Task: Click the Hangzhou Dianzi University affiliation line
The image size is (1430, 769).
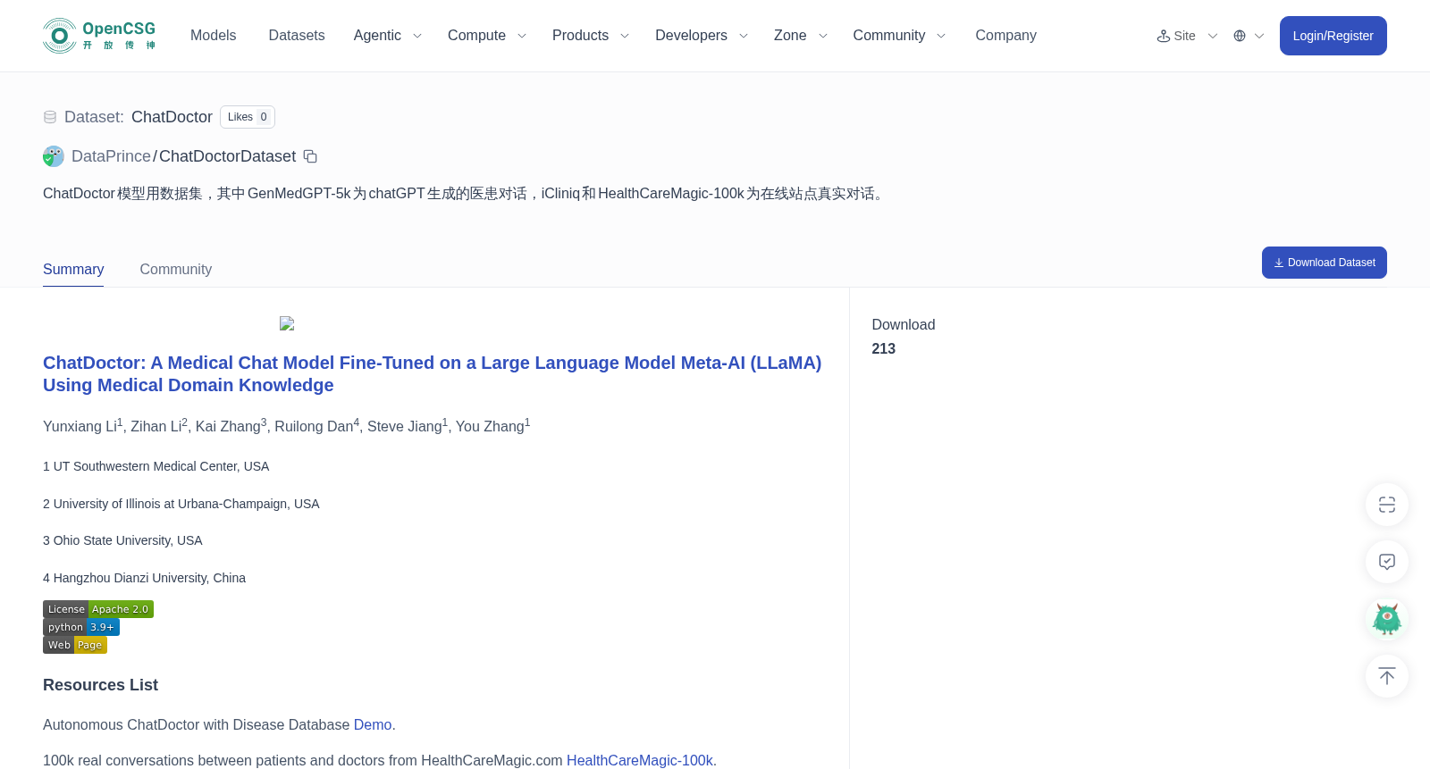Action: click(x=144, y=578)
